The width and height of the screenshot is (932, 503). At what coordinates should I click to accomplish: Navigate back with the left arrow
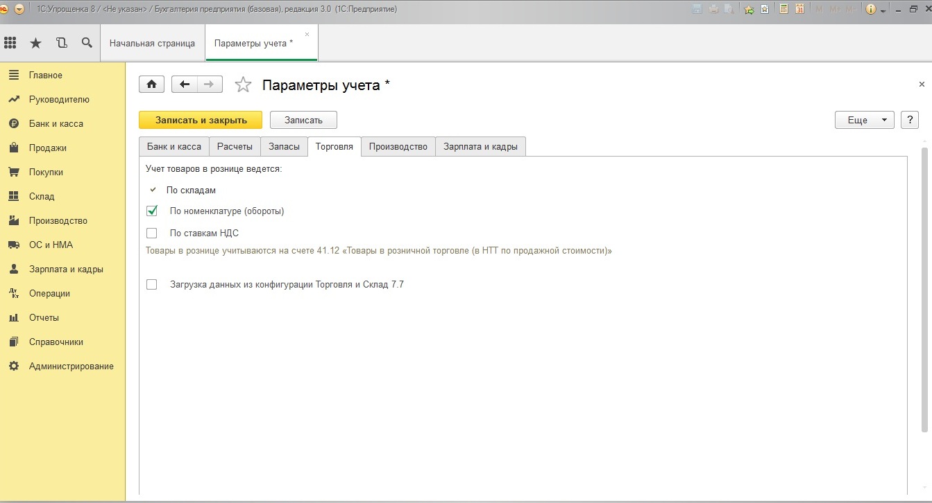[x=184, y=85]
